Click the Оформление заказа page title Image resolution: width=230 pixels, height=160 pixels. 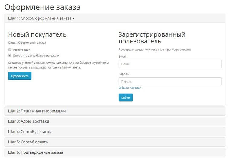pos(43,7)
